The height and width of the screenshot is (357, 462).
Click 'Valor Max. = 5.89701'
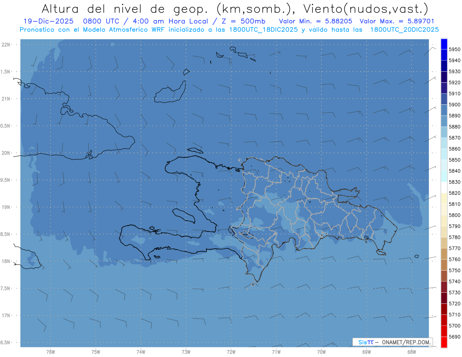click(397, 21)
